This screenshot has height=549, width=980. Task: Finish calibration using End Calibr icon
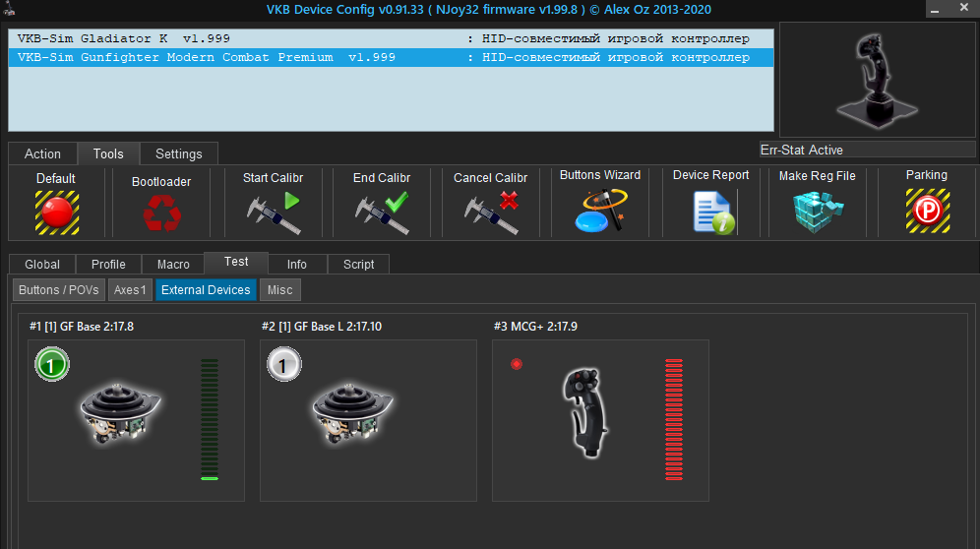tap(382, 213)
